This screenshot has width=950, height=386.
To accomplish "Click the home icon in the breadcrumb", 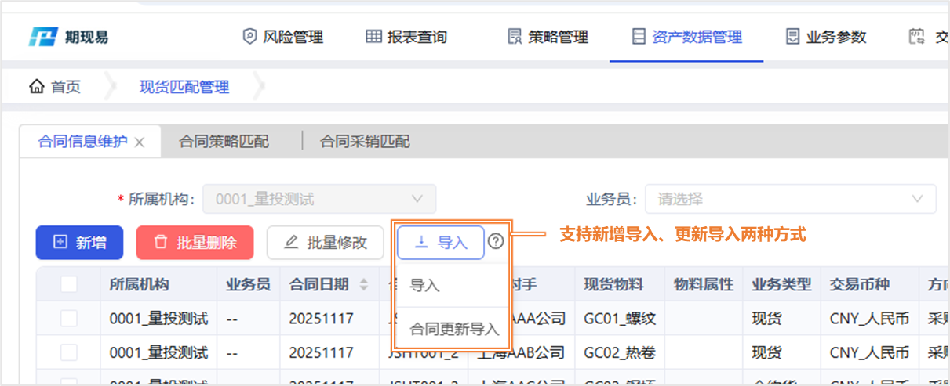I will [x=36, y=87].
